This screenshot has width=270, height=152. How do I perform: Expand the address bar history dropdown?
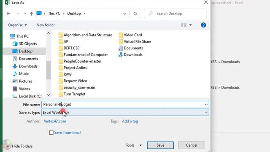coord(125,14)
